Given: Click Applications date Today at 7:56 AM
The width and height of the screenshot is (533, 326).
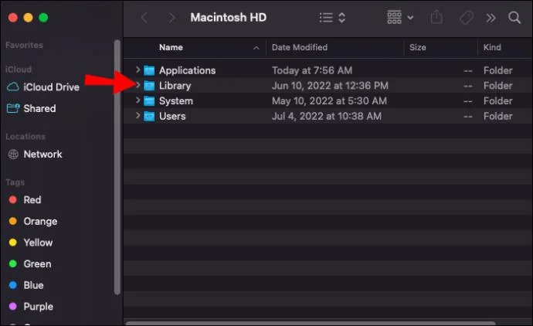Looking at the screenshot, I should [312, 70].
